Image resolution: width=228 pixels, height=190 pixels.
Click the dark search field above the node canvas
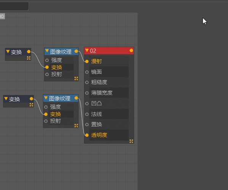[x=14, y=6]
